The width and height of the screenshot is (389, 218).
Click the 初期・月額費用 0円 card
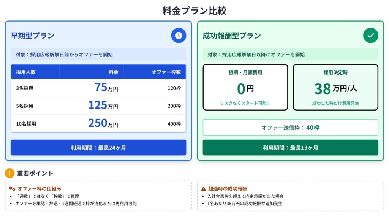245,87
